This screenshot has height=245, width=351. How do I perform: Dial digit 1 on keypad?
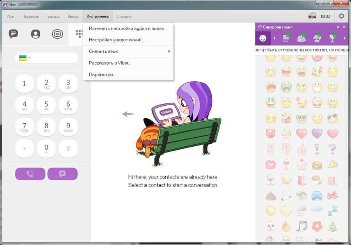pyautogui.click(x=25, y=84)
